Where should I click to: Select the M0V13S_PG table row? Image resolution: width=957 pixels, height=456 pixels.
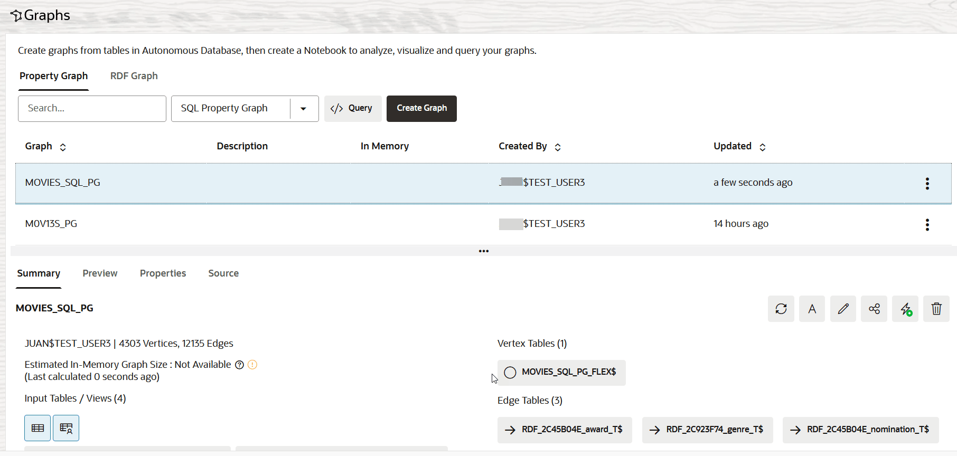pyautogui.click(x=483, y=224)
